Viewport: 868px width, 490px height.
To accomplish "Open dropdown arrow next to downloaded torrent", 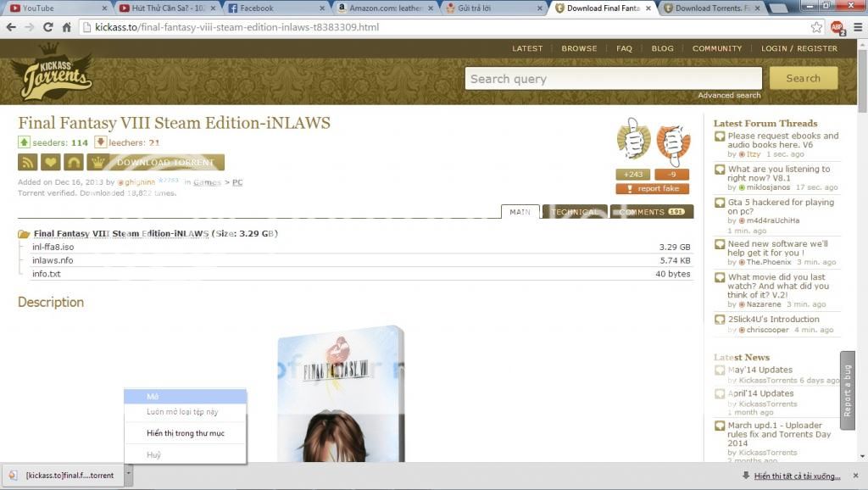I will point(129,474).
